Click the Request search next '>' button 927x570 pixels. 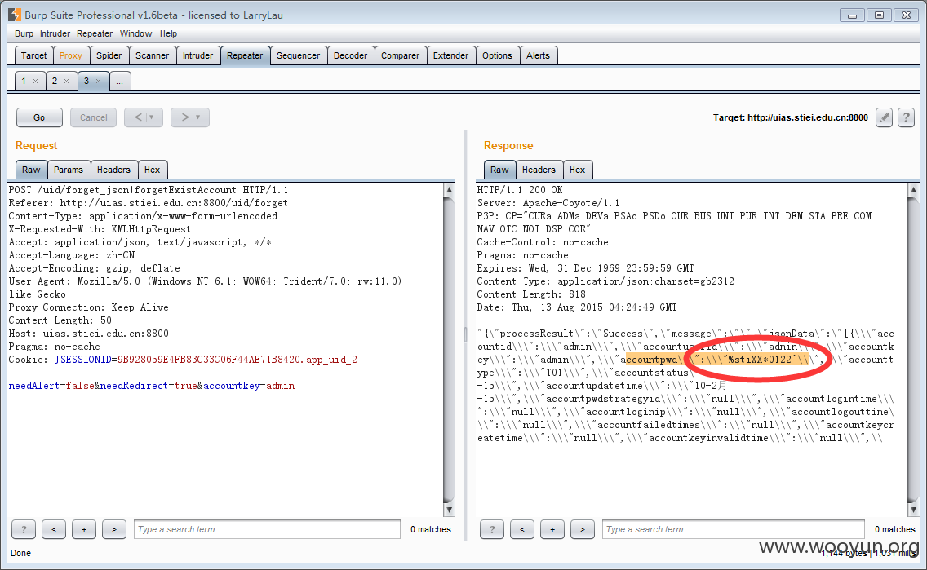tap(114, 529)
